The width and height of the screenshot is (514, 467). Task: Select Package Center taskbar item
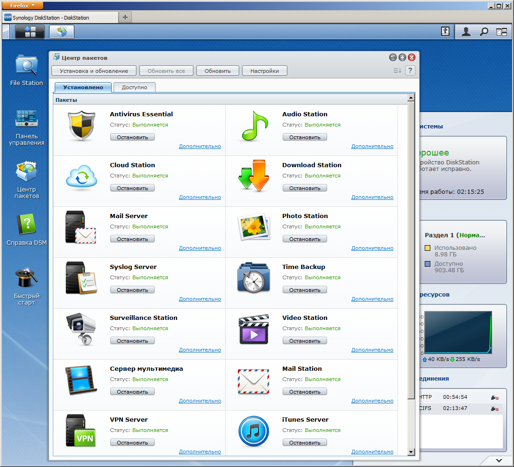[62, 32]
